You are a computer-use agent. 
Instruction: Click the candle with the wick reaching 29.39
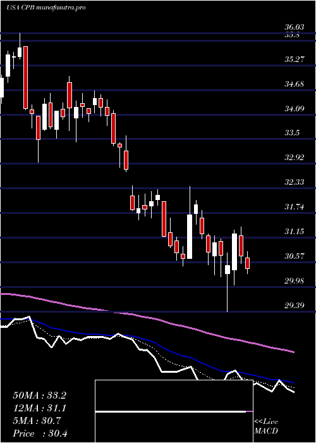[x=228, y=269]
